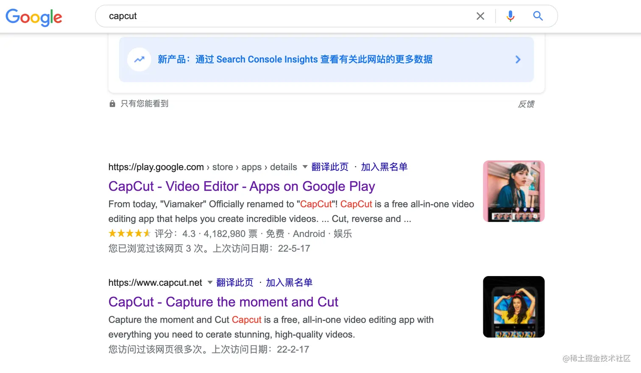Clear the search box with the X icon
Image resolution: width=641 pixels, height=373 pixels.
(x=480, y=16)
